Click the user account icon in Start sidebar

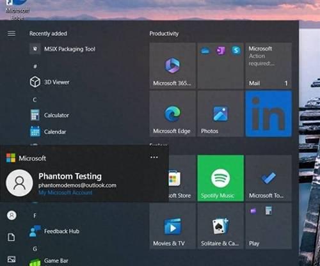coord(12,215)
